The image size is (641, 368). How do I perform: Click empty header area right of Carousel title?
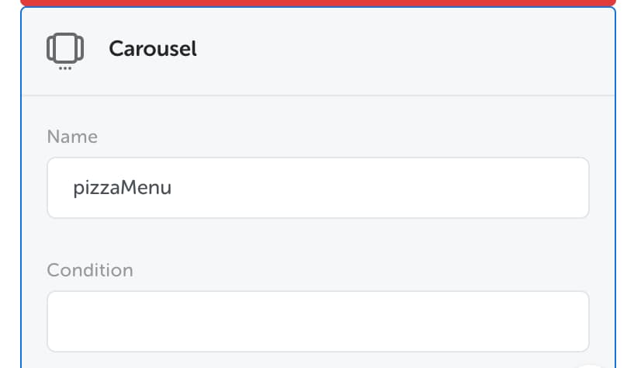coord(405,49)
